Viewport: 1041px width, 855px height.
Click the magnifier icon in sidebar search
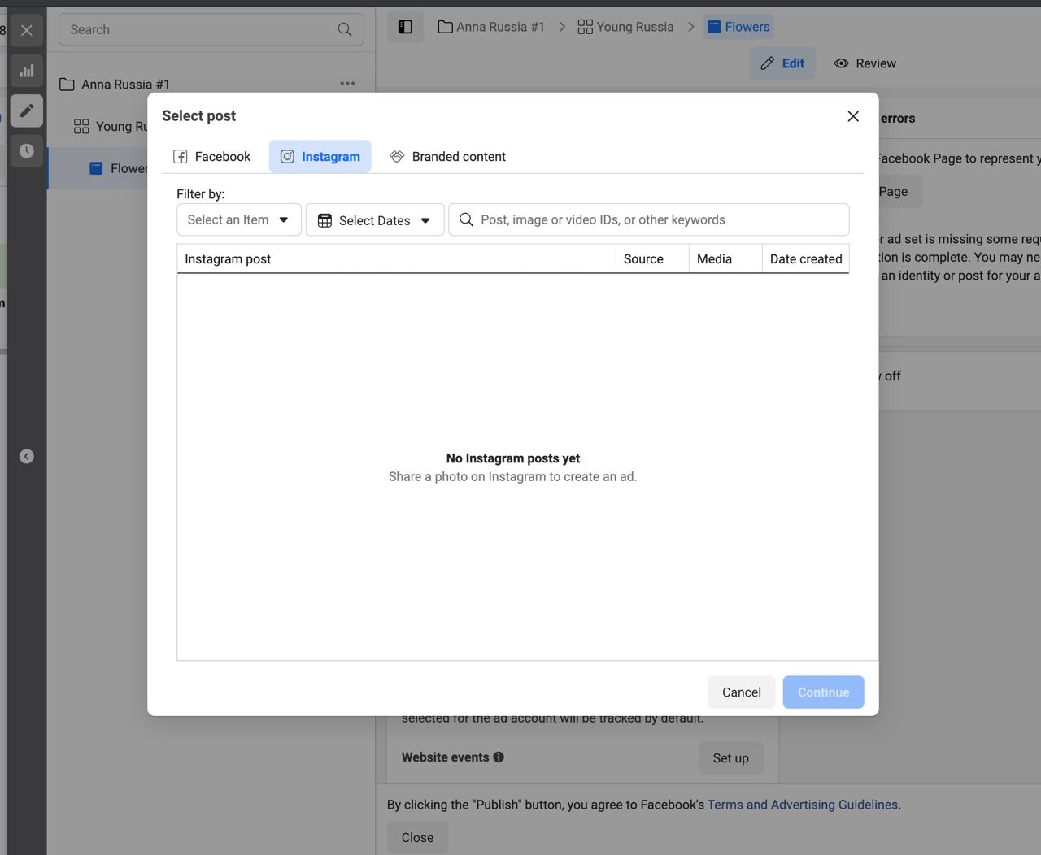click(345, 29)
